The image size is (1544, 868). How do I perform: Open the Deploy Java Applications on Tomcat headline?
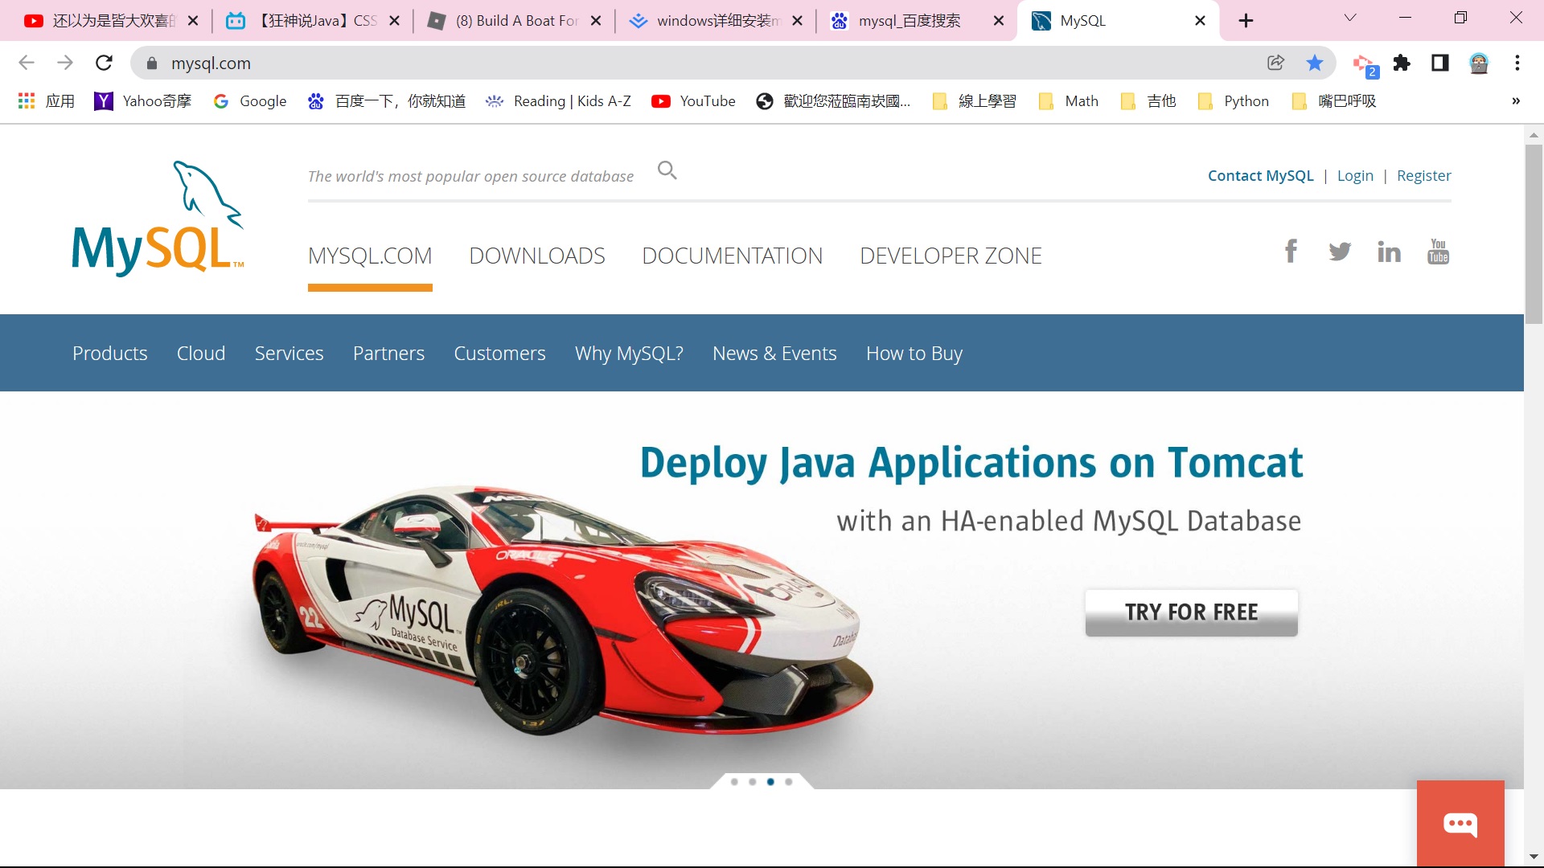tap(971, 463)
